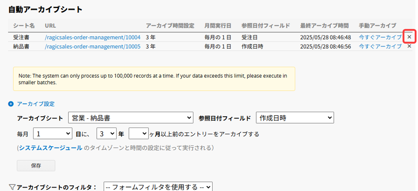Image resolution: width=418 pixels, height=191 pixels.
Task: Click the blue plus icon beside アーカイブ設定
Action: tap(11, 104)
